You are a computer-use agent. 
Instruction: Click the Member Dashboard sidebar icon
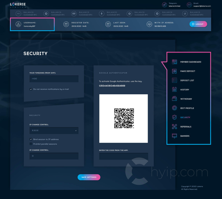(x=175, y=62)
